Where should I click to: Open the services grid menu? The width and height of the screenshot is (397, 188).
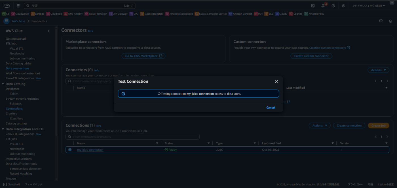(x=19, y=6)
